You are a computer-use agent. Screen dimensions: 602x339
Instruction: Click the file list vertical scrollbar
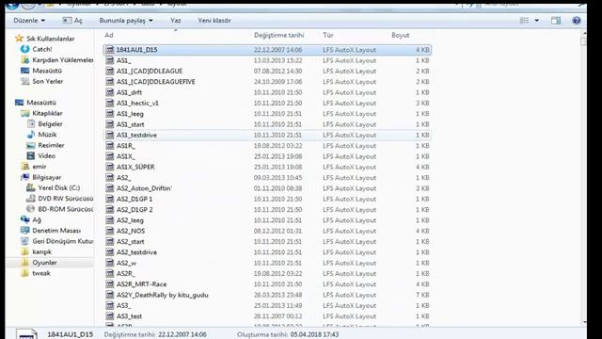pyautogui.click(x=583, y=177)
